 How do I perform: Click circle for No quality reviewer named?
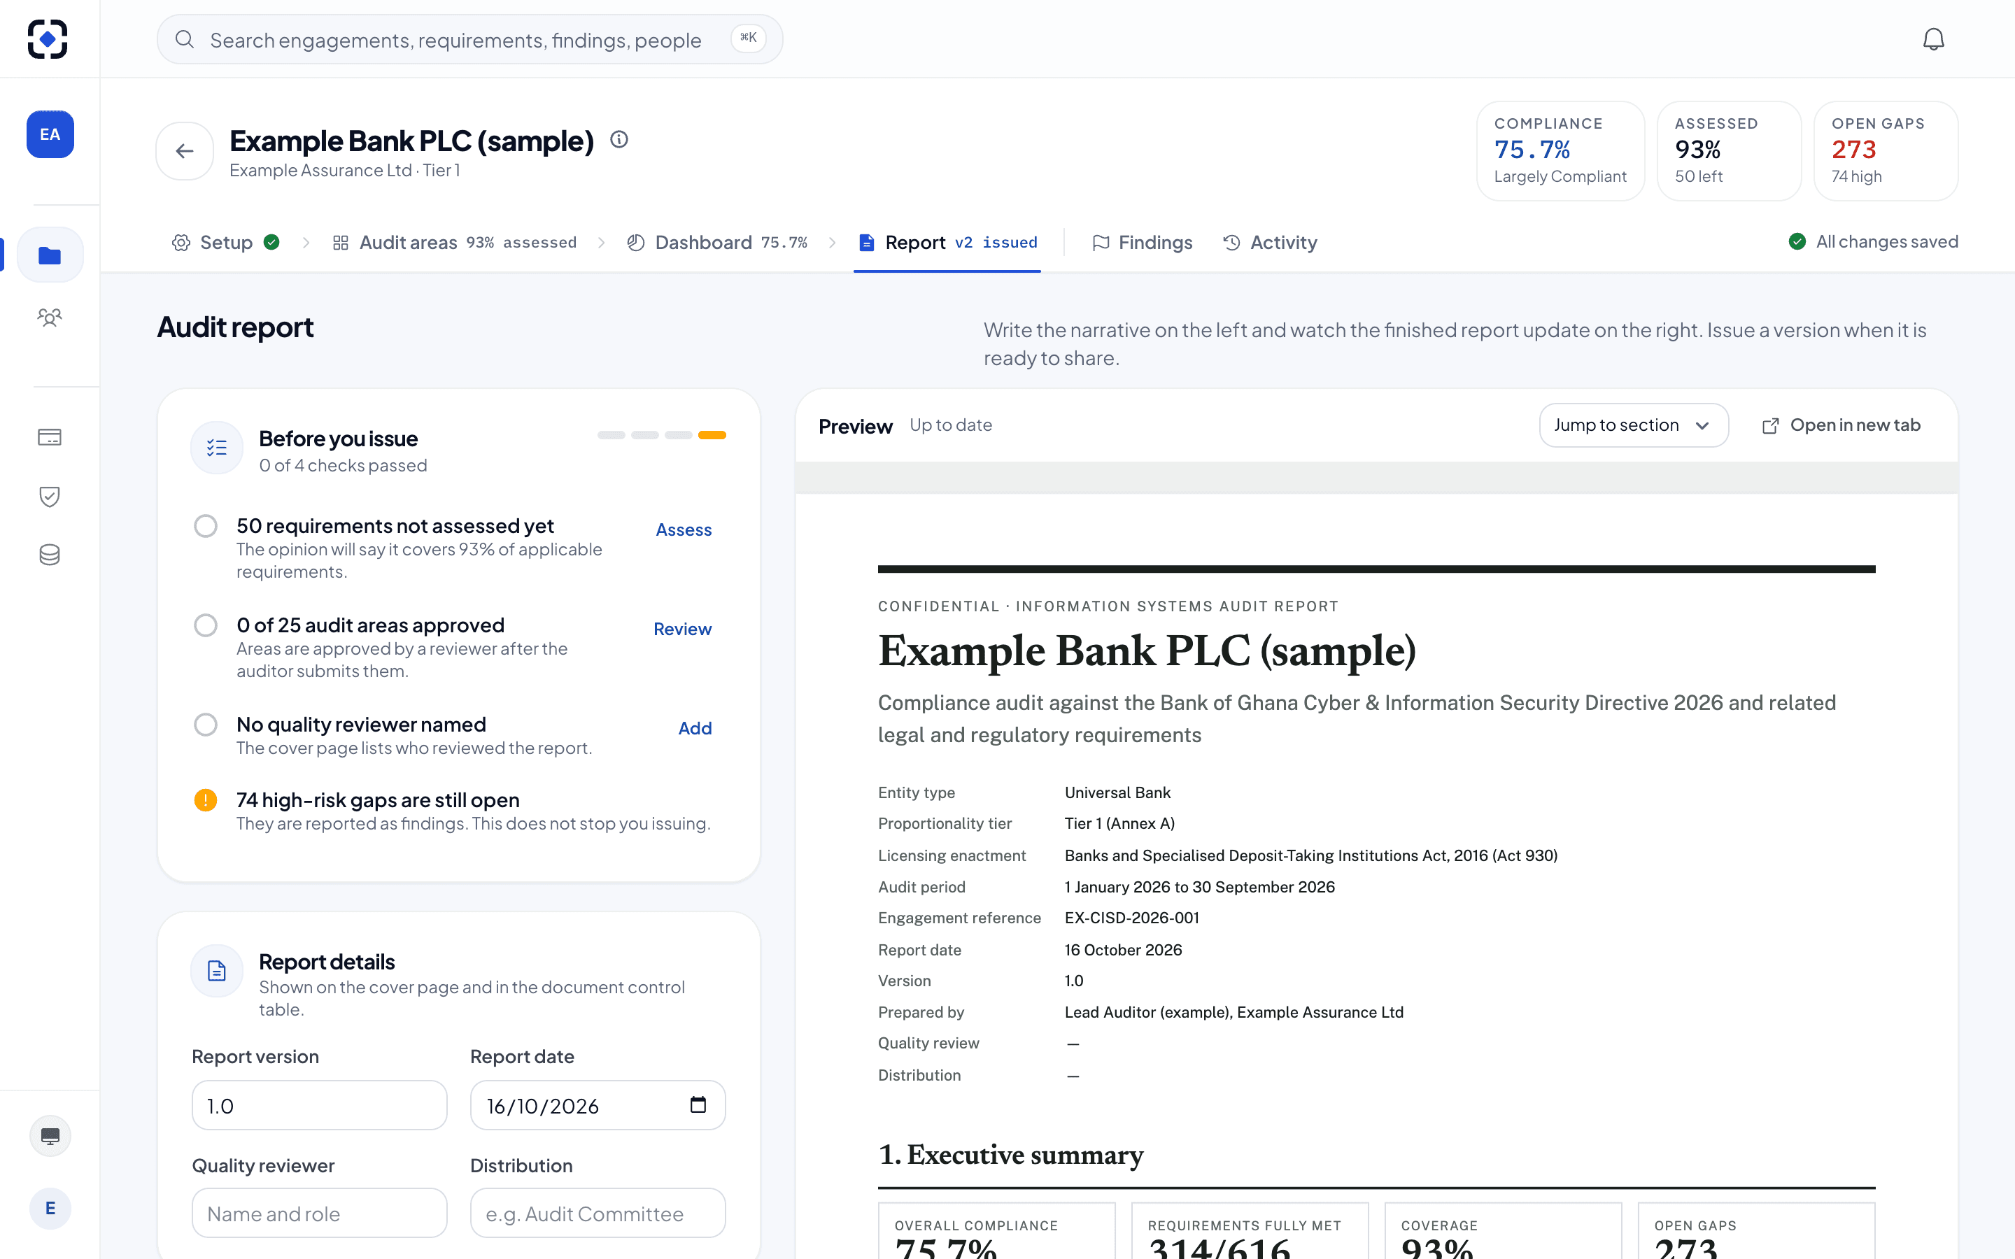tap(206, 725)
